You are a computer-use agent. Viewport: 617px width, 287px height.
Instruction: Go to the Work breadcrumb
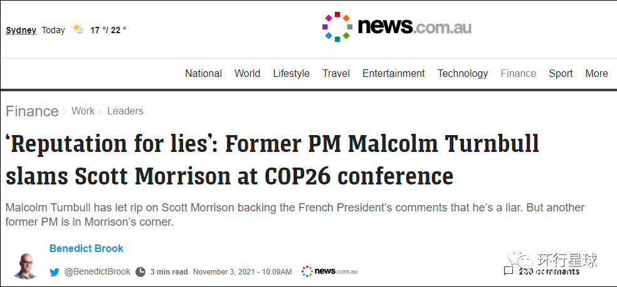[83, 111]
